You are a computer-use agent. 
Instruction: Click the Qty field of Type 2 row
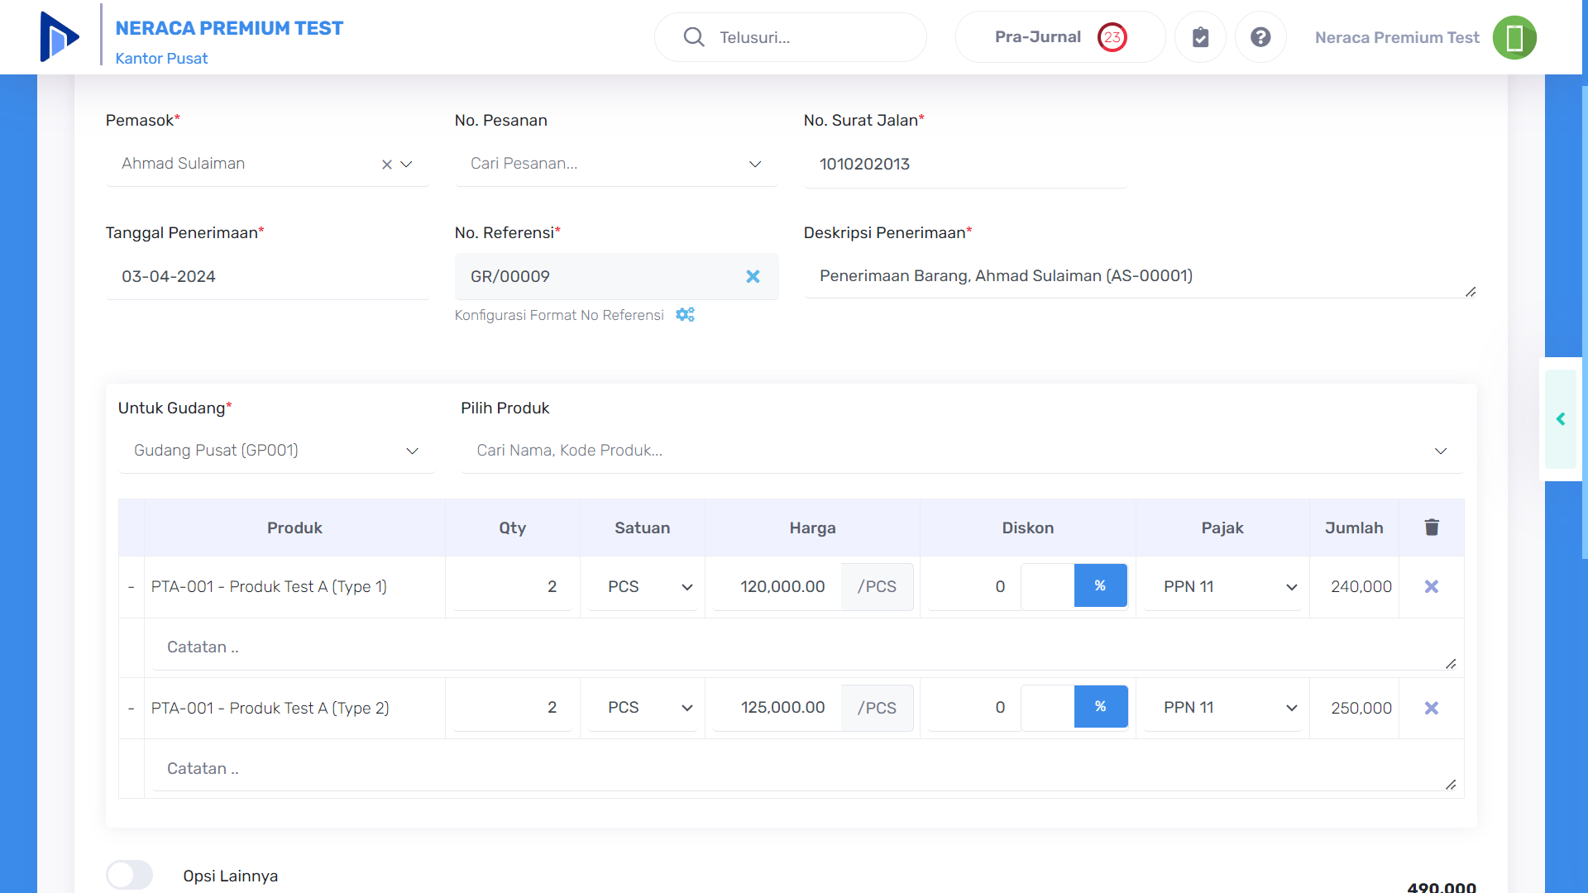pyautogui.click(x=512, y=708)
